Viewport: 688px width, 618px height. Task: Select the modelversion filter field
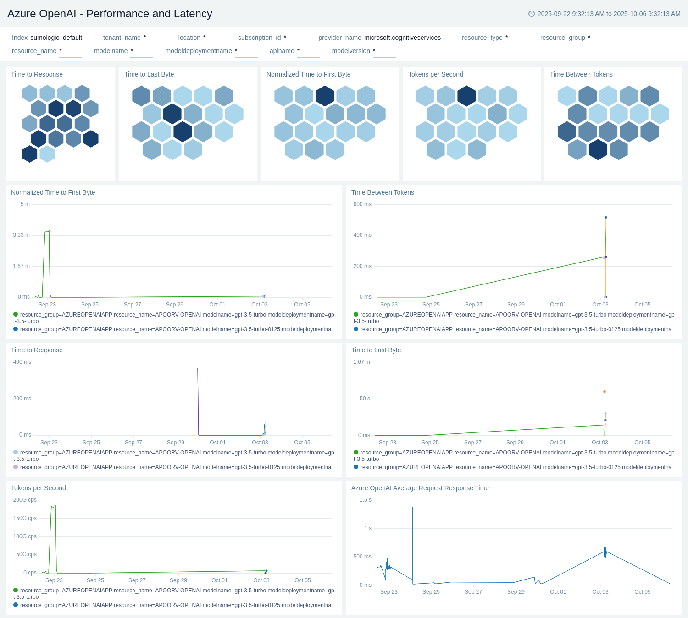pyautogui.click(x=383, y=51)
